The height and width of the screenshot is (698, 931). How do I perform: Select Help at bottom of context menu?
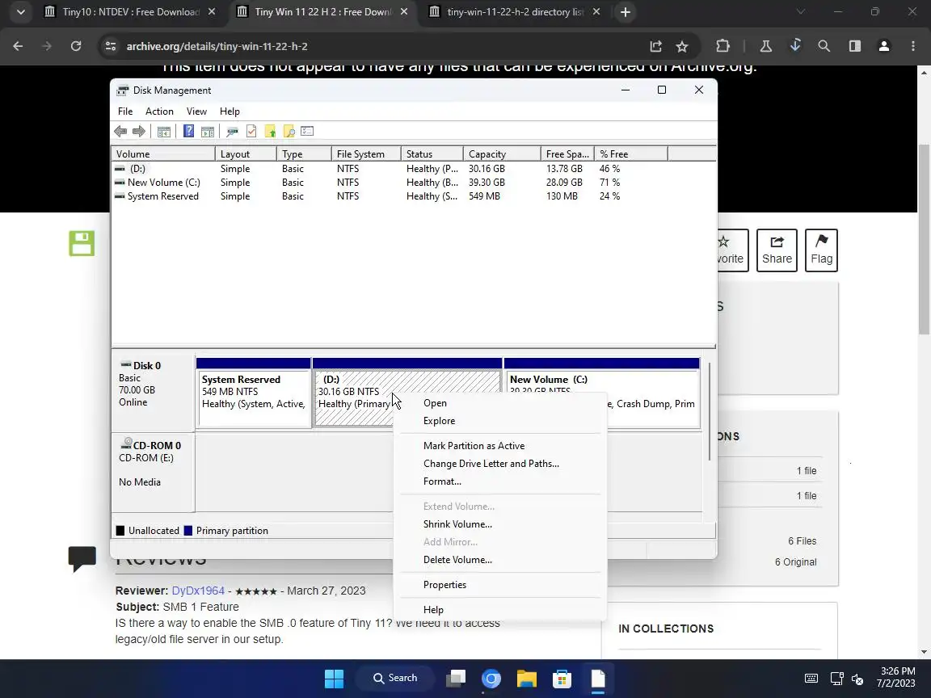point(500,610)
